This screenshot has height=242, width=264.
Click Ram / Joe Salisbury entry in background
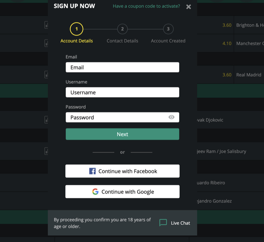[x=221, y=151]
